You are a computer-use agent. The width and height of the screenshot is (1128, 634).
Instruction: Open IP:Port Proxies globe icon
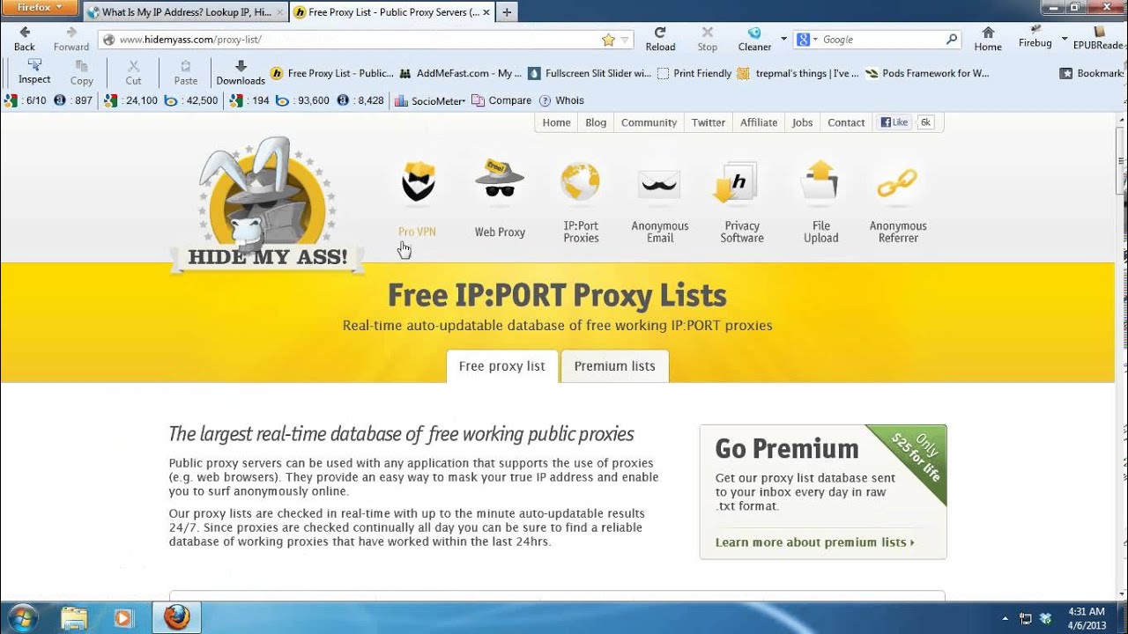pos(581,183)
